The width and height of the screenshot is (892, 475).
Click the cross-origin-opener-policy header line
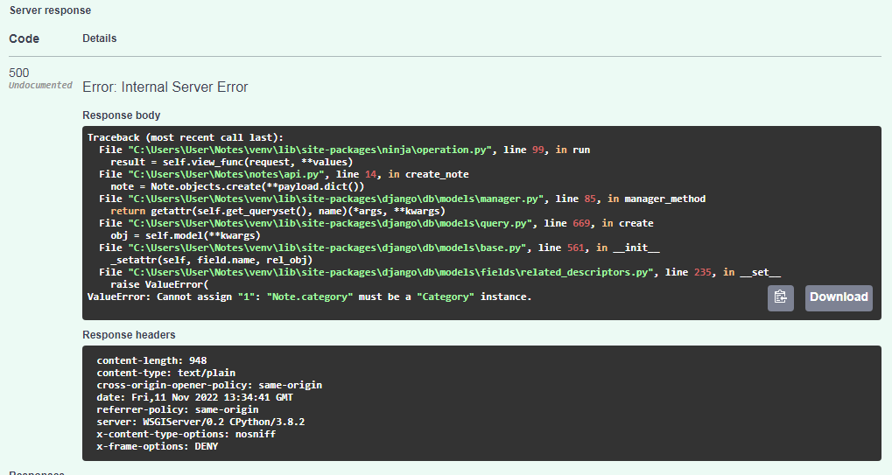209,385
